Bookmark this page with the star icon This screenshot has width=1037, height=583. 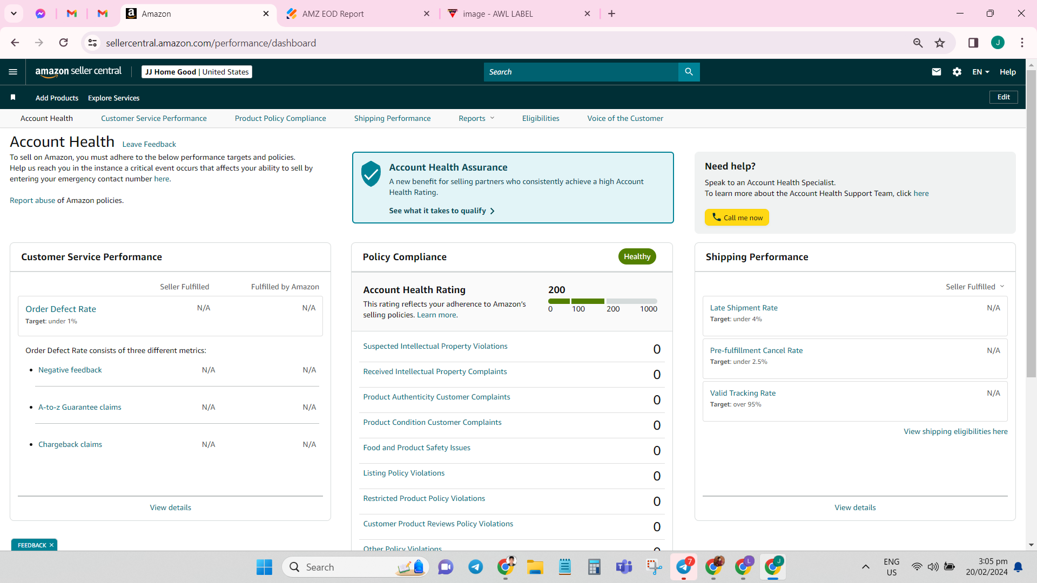point(940,43)
